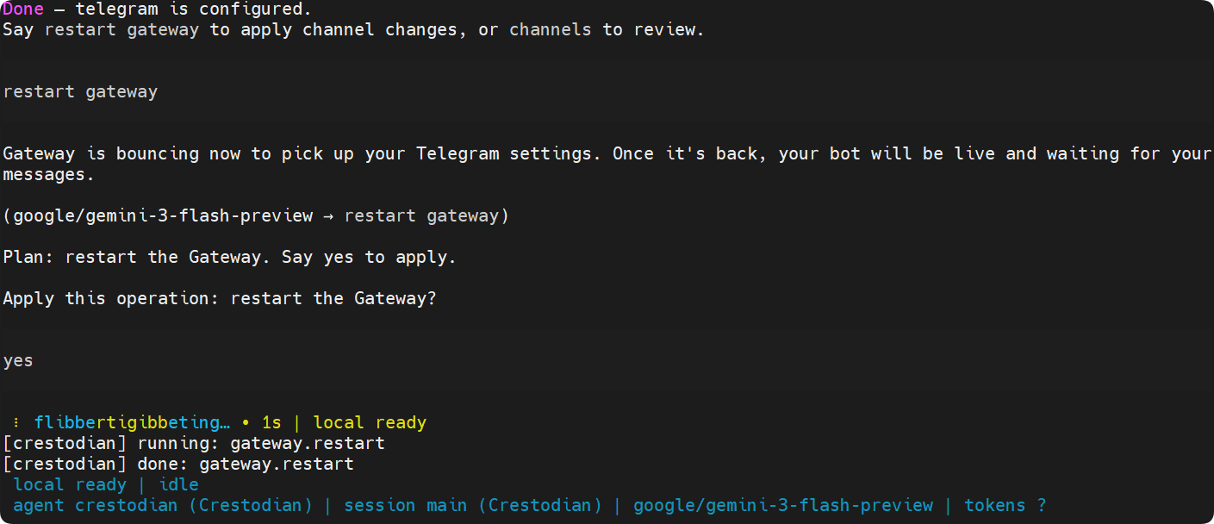Click the "Gateway is bouncing now" message

click(607, 164)
